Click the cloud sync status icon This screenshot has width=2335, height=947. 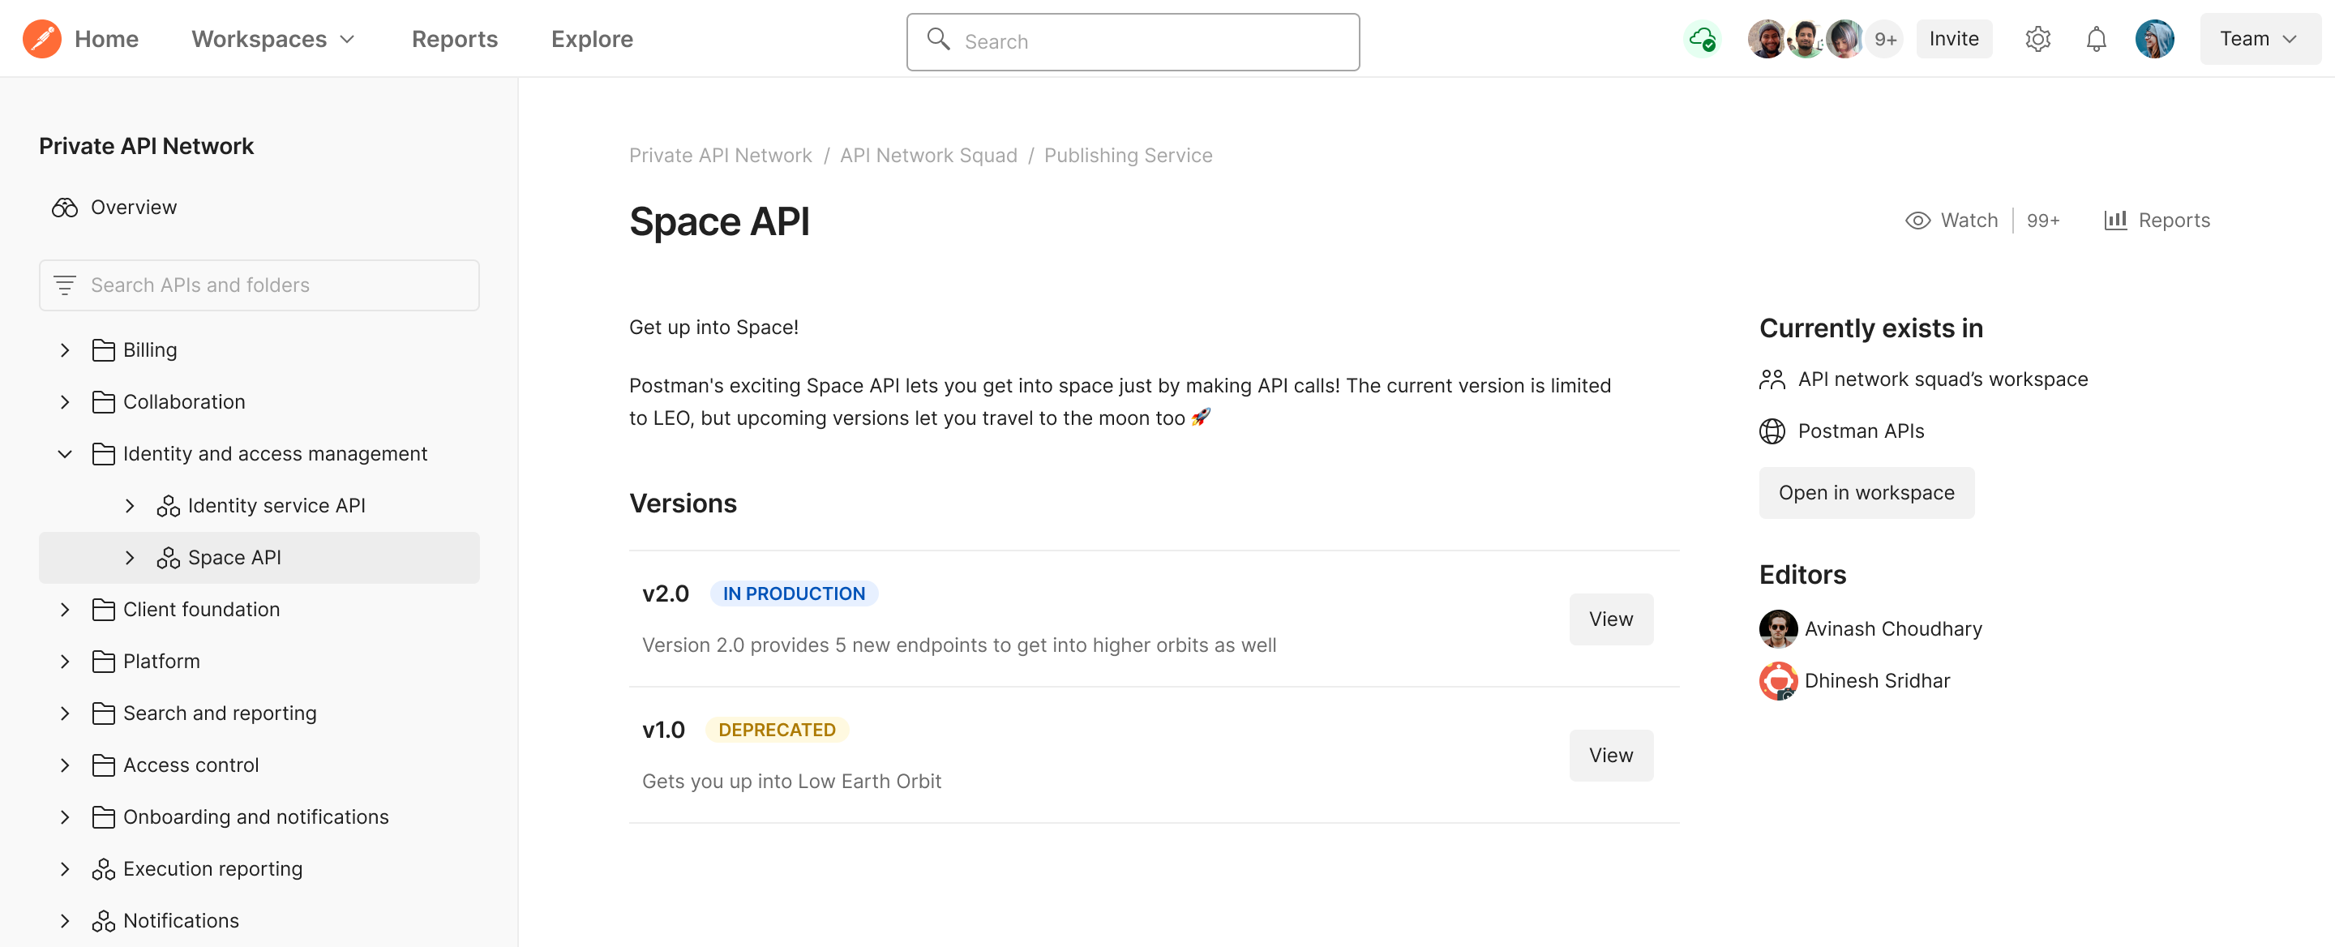click(x=1703, y=39)
